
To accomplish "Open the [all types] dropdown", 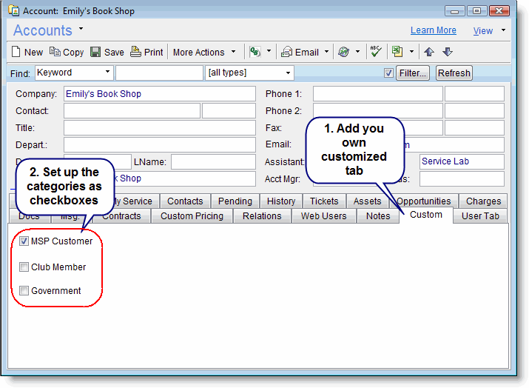I will pos(288,73).
